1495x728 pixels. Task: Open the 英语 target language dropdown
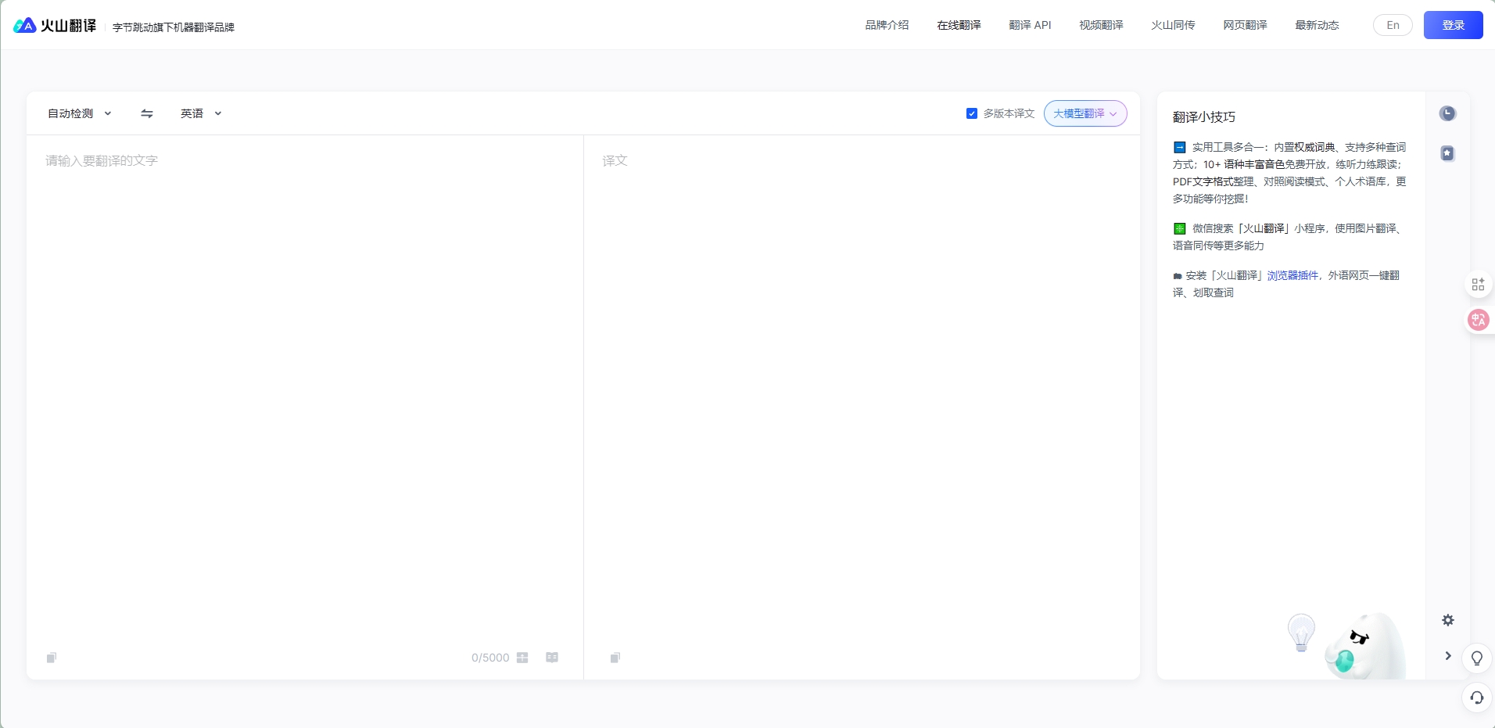201,113
